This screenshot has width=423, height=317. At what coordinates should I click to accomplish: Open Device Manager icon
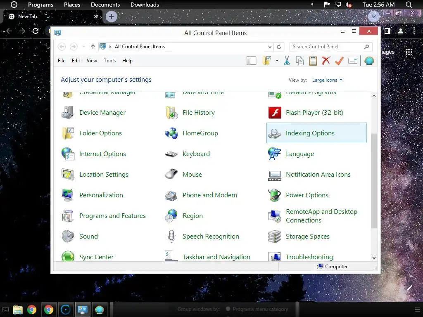tap(67, 112)
